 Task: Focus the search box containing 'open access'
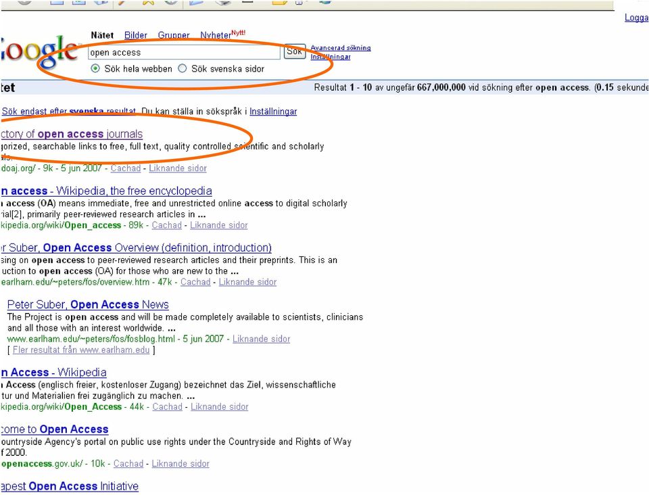(184, 53)
